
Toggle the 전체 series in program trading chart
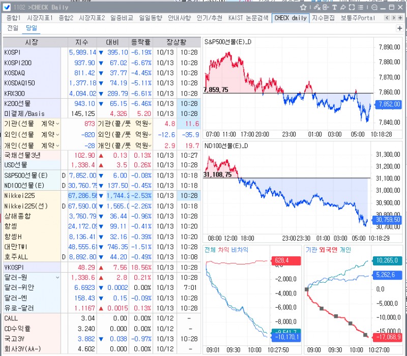pyautogui.click(x=210, y=250)
